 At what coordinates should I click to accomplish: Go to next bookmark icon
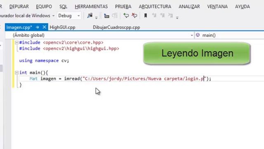[x=162, y=16]
